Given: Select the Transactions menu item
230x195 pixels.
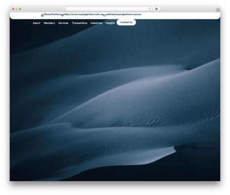Looking at the screenshot, I should click(80, 23).
